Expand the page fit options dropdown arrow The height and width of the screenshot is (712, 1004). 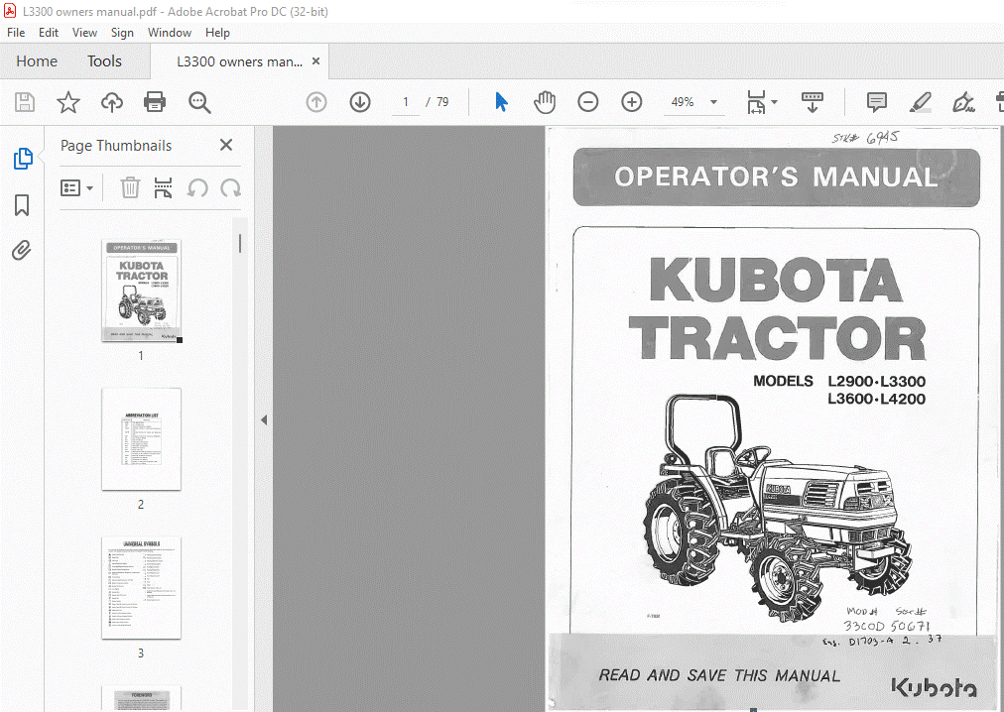coord(774,102)
